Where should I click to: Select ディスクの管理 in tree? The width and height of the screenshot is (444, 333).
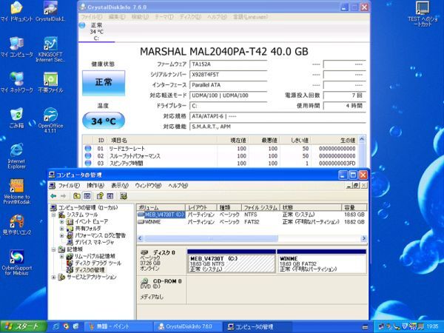(x=90, y=270)
